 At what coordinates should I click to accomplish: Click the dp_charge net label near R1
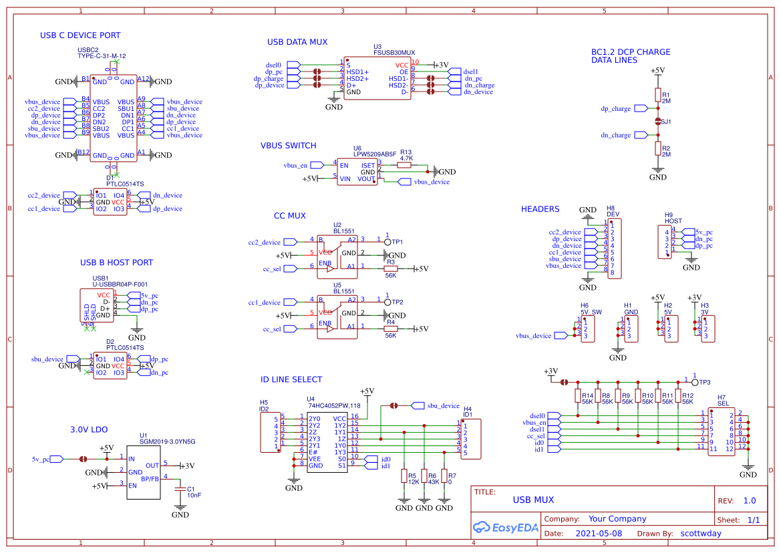(x=615, y=108)
